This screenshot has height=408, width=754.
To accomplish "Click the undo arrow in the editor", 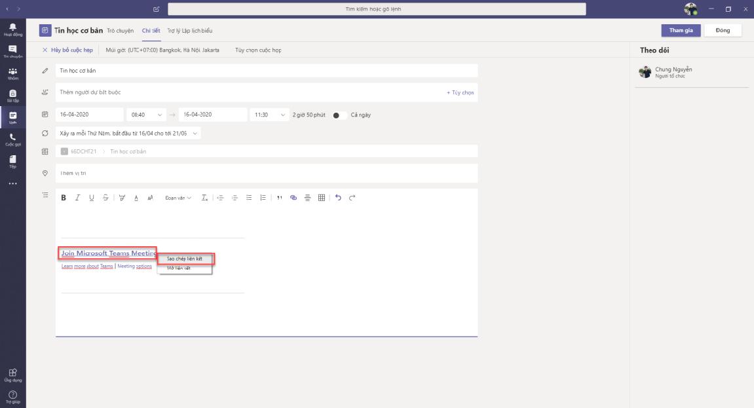I will pyautogui.click(x=338, y=197).
